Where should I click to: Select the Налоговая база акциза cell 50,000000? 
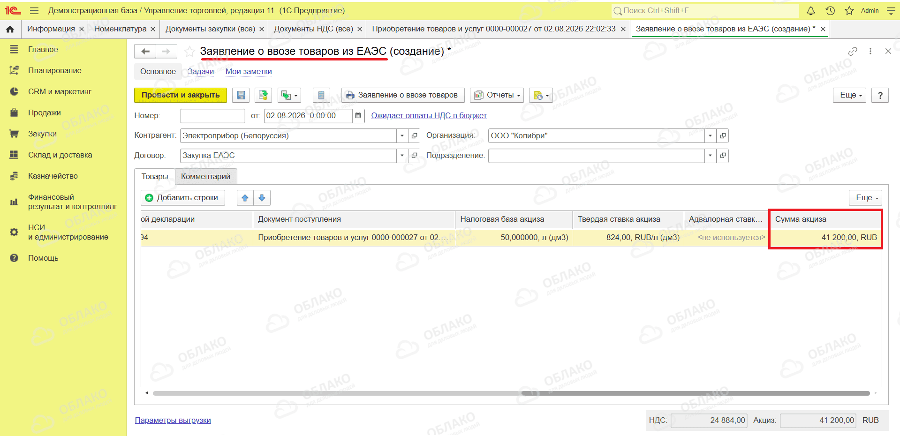click(514, 238)
